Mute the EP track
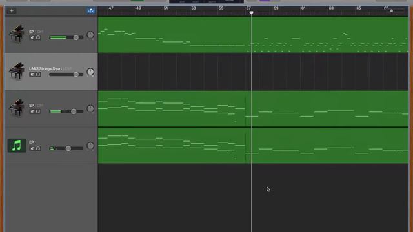 point(32,148)
